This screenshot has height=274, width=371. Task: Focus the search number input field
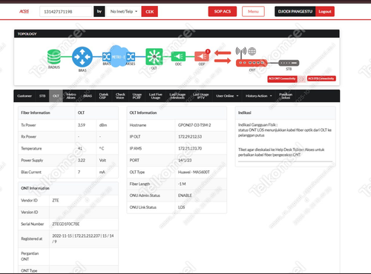click(x=66, y=12)
